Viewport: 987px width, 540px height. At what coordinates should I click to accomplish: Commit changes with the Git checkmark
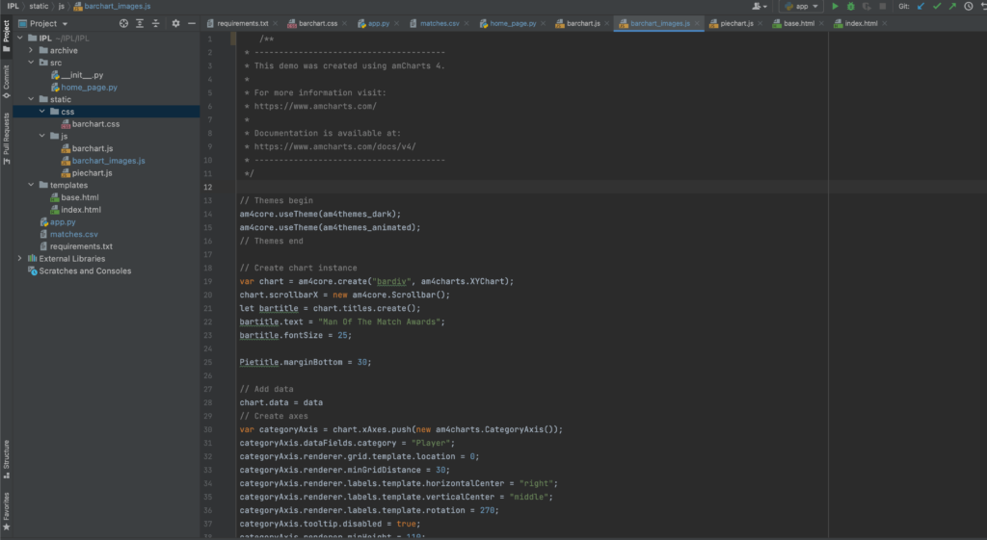[x=937, y=6]
